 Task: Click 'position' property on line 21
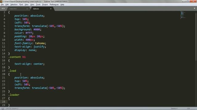(x=21, y=78)
